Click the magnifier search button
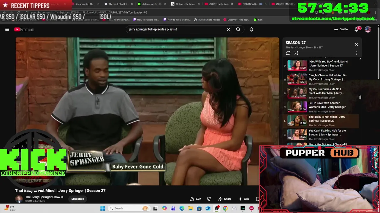This screenshot has width=380, height=213. click(238, 29)
